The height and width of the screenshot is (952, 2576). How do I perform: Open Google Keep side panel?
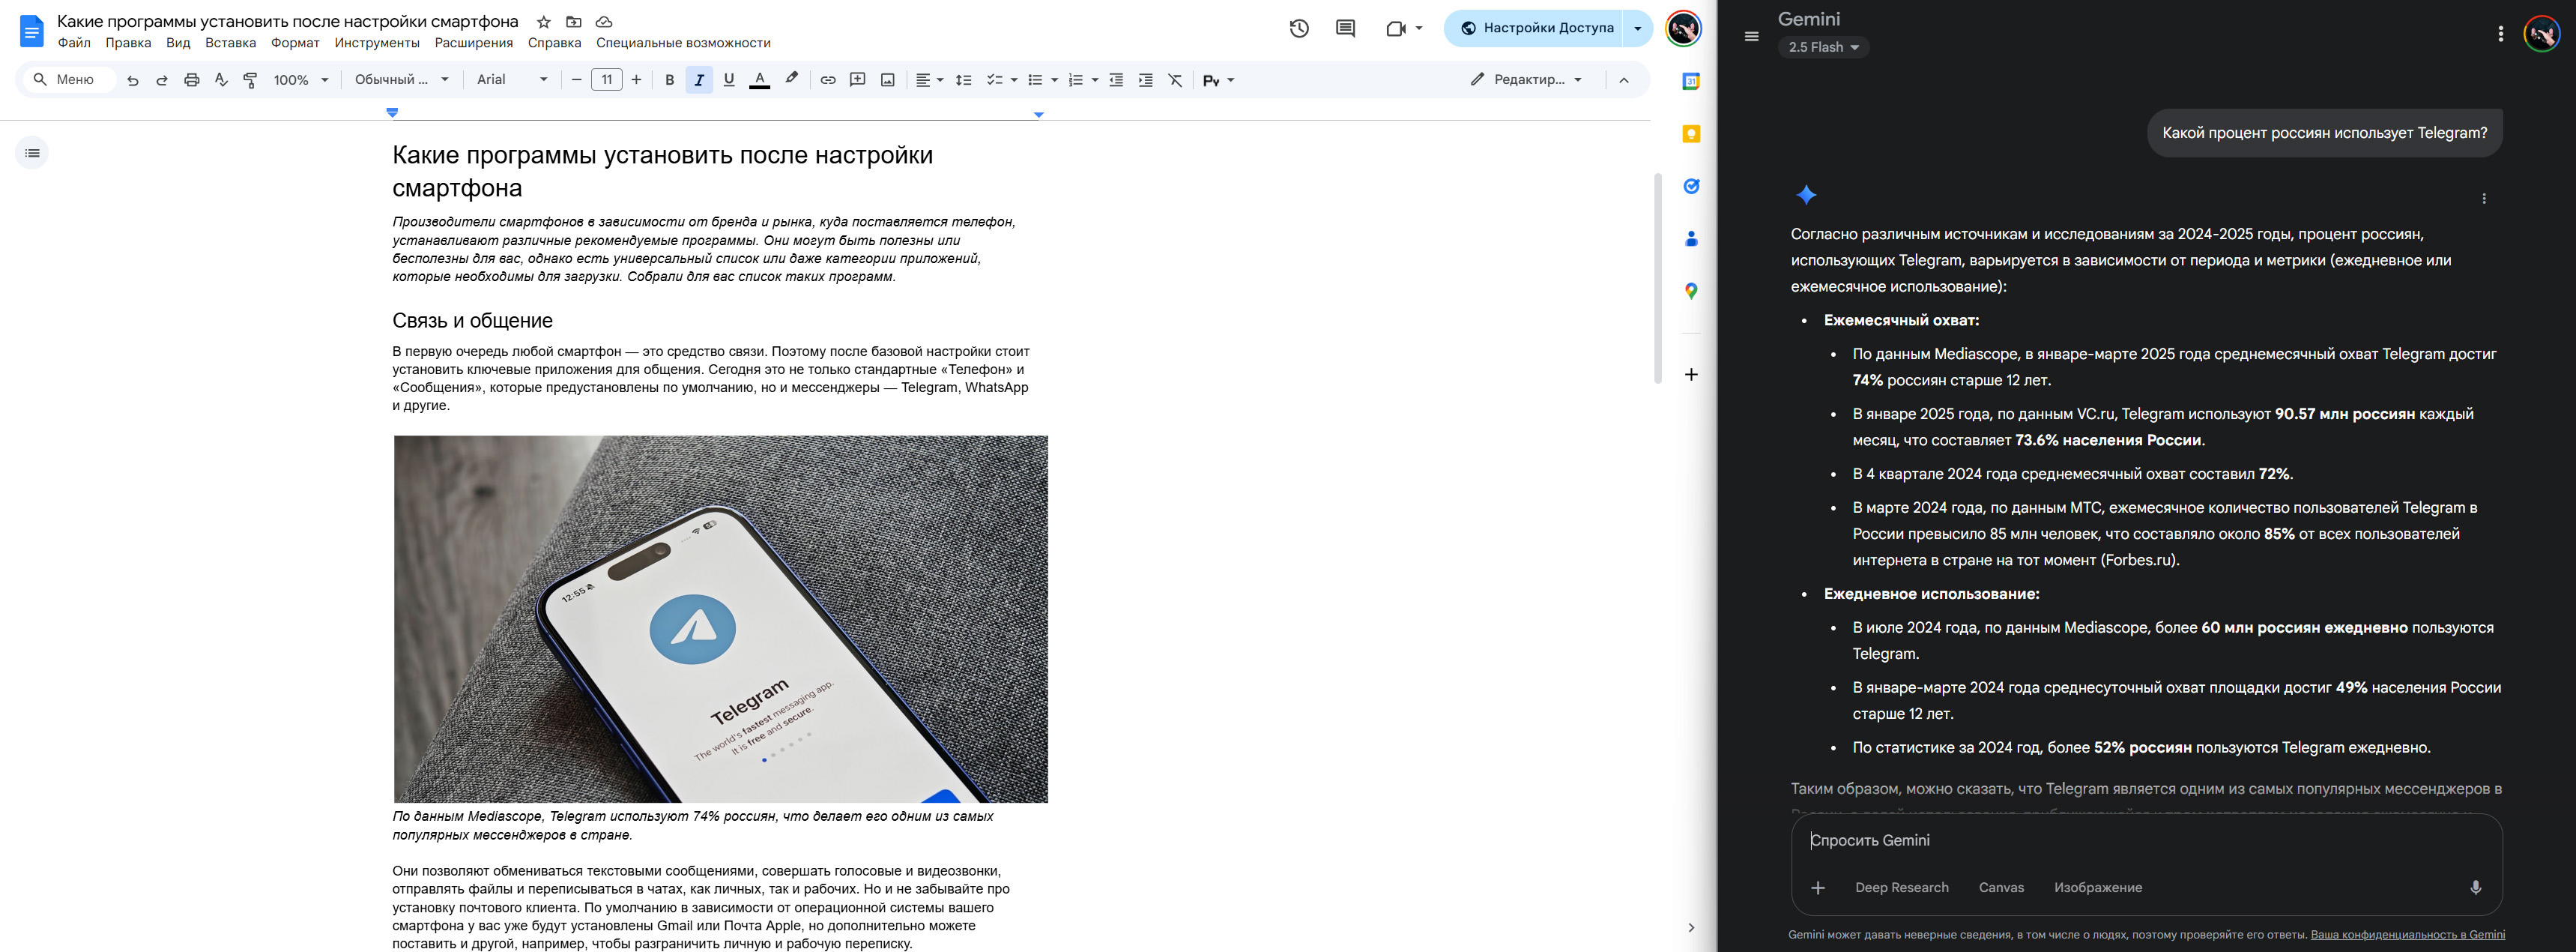coord(1691,134)
